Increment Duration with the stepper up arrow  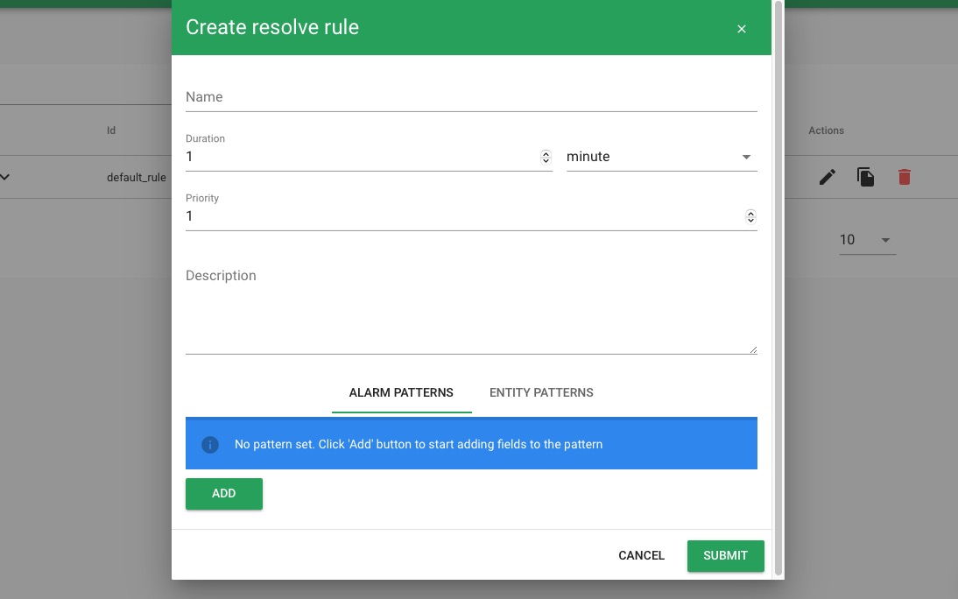click(x=546, y=152)
